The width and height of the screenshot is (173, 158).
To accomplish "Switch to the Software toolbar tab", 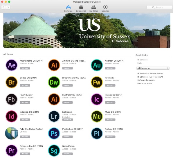I will pyautogui.click(x=69, y=8).
